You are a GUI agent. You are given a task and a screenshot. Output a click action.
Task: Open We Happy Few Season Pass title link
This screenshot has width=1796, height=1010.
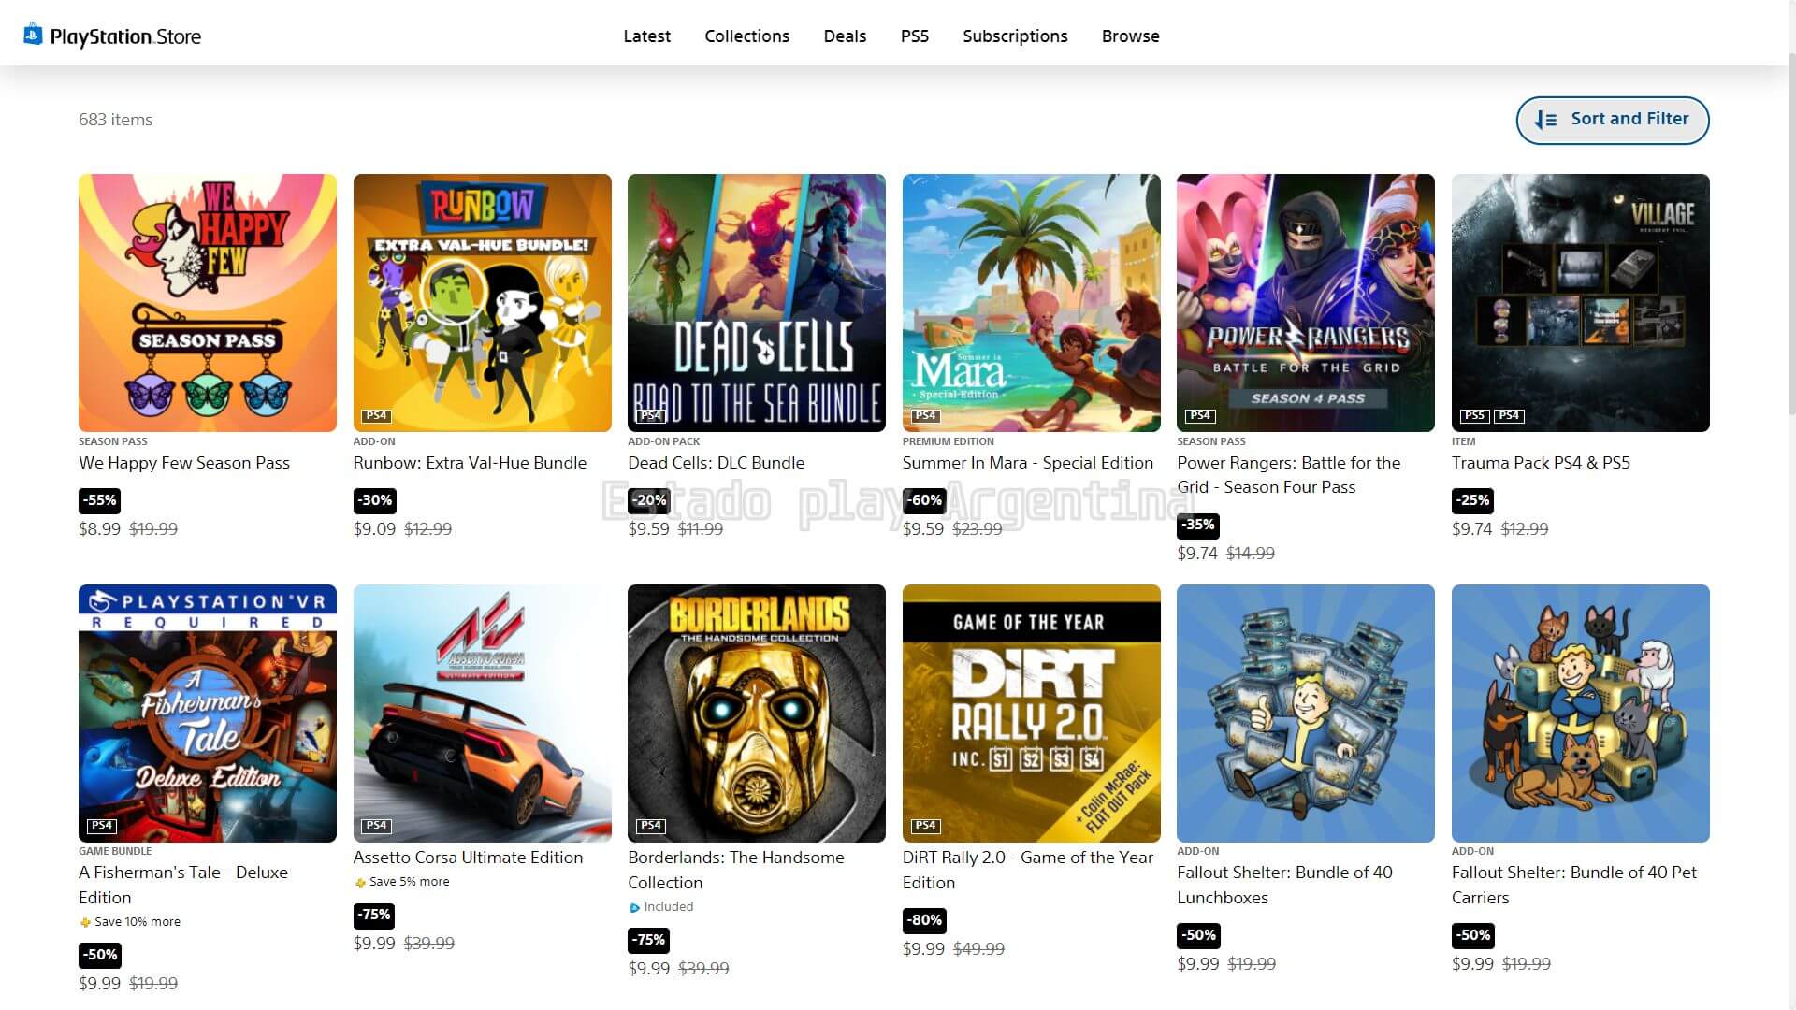tap(184, 463)
